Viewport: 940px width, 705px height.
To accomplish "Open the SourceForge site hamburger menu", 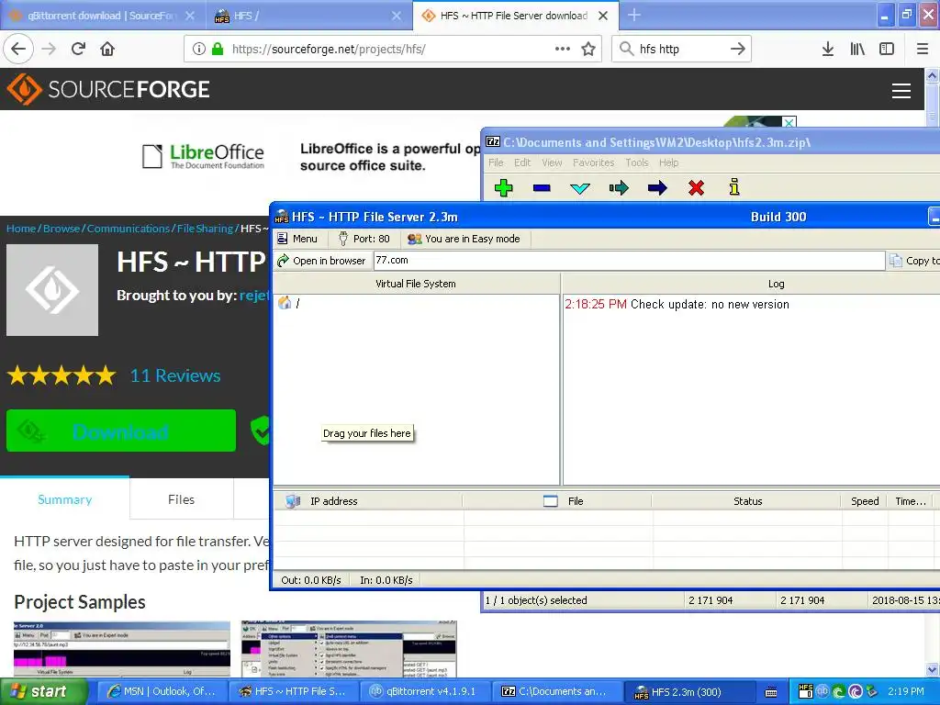I will pos(901,91).
